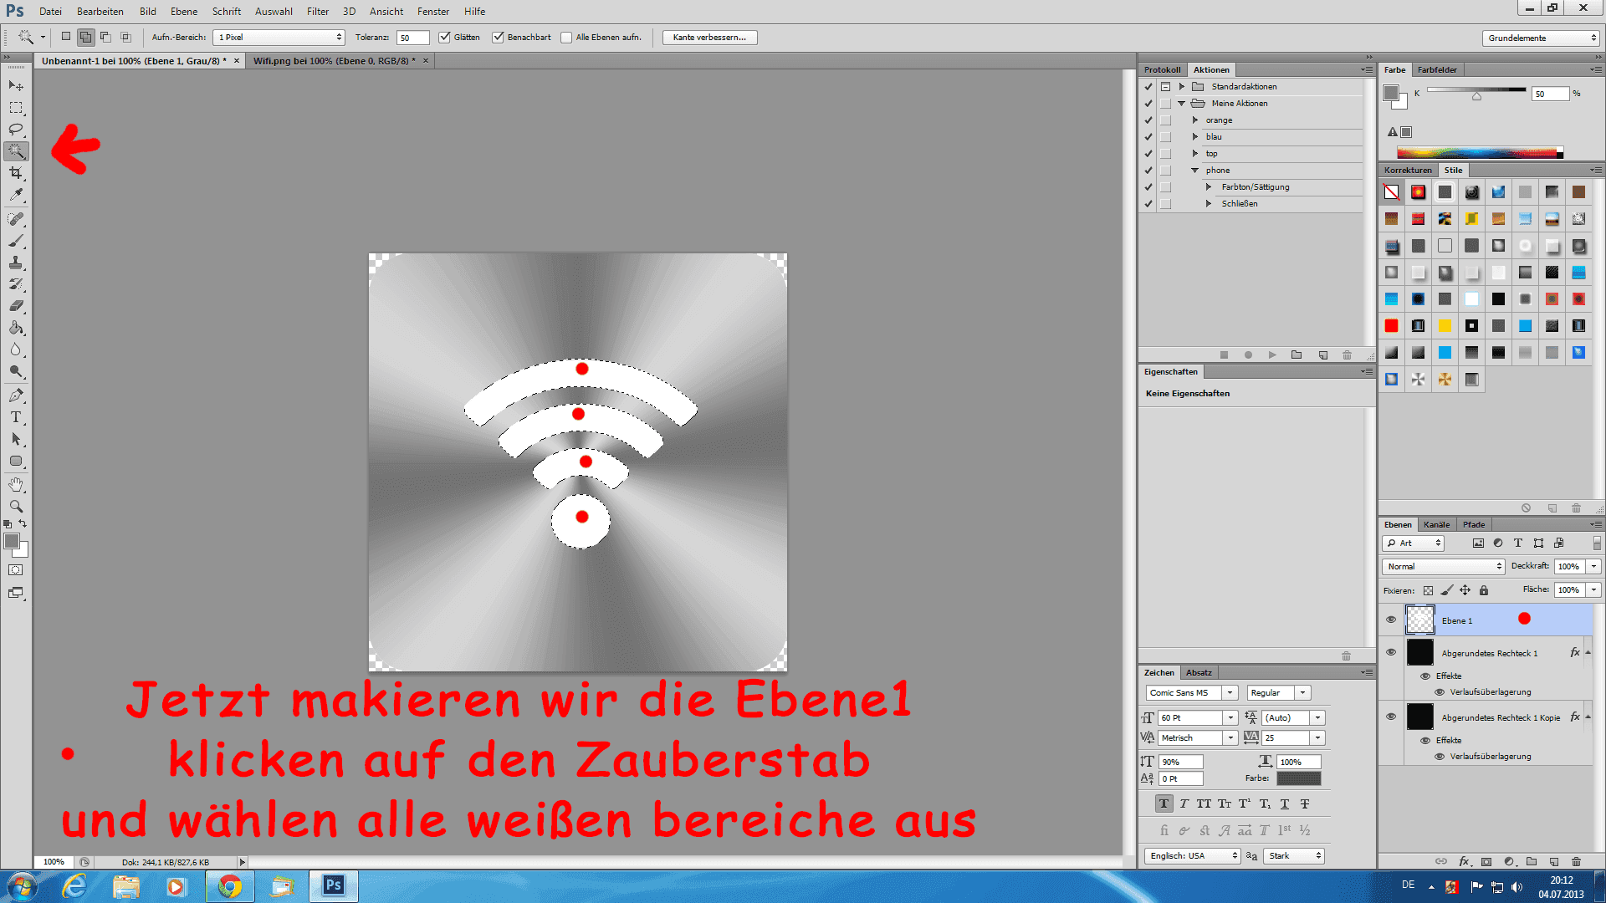1606x903 pixels.
Task: Click the play action button in Aktionen panel
Action: pos(1272,355)
